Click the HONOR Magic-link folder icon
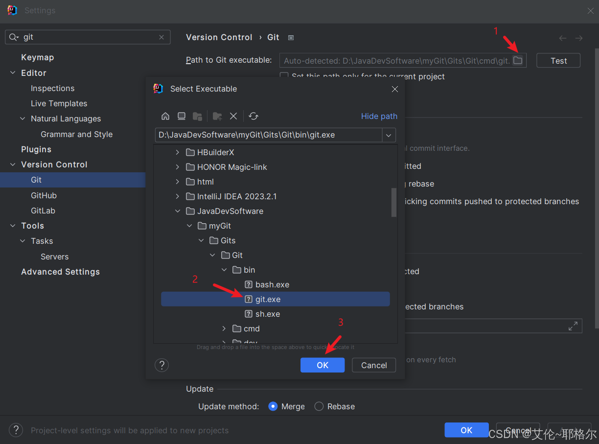Image resolution: width=599 pixels, height=444 pixels. pyautogui.click(x=190, y=167)
